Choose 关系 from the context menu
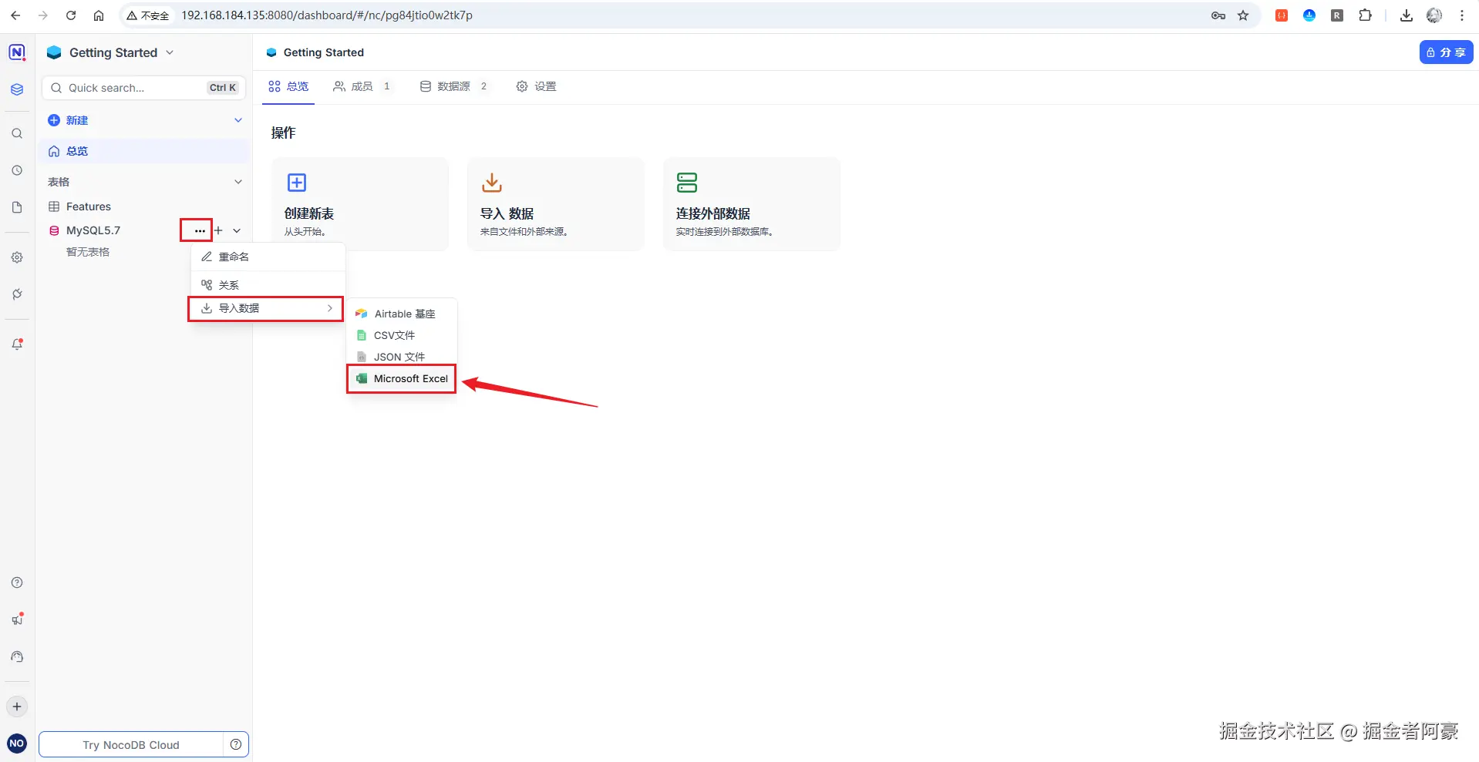Screen dimensions: 1479x762 click(x=268, y=285)
